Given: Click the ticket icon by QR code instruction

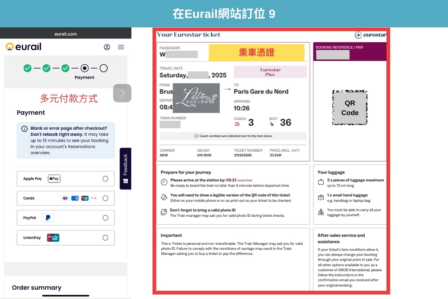Looking at the screenshot, I should click(x=164, y=197).
